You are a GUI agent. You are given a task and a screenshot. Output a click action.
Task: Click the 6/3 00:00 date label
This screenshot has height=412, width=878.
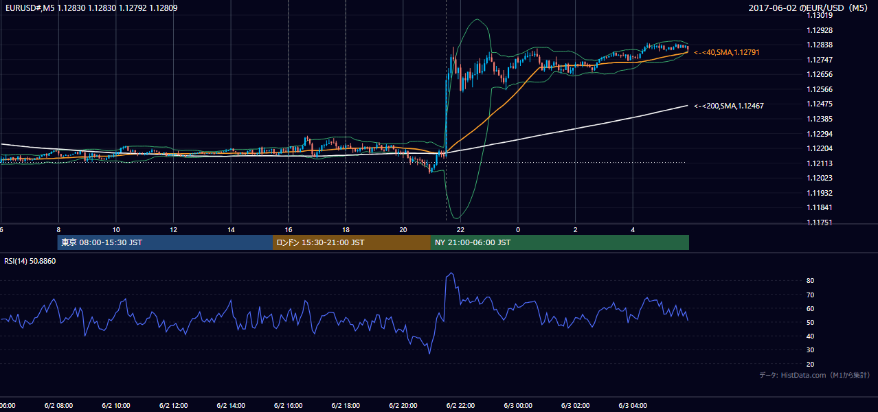point(518,406)
